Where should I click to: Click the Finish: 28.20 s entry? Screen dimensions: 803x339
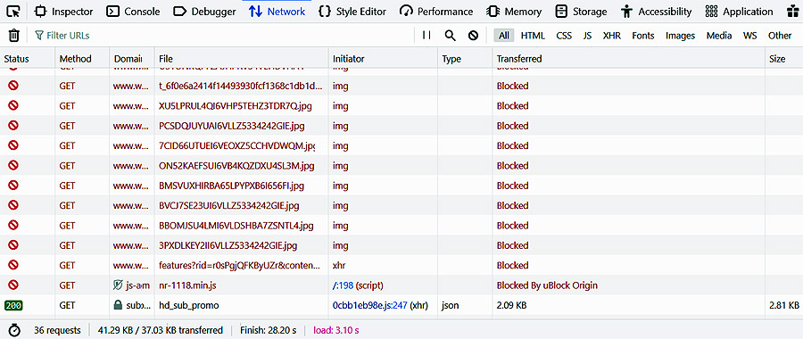pos(268,330)
